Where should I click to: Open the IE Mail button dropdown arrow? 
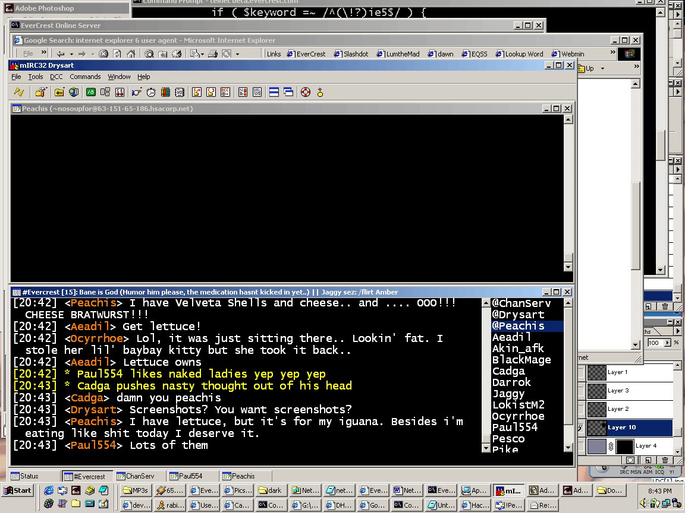pyautogui.click(x=202, y=54)
